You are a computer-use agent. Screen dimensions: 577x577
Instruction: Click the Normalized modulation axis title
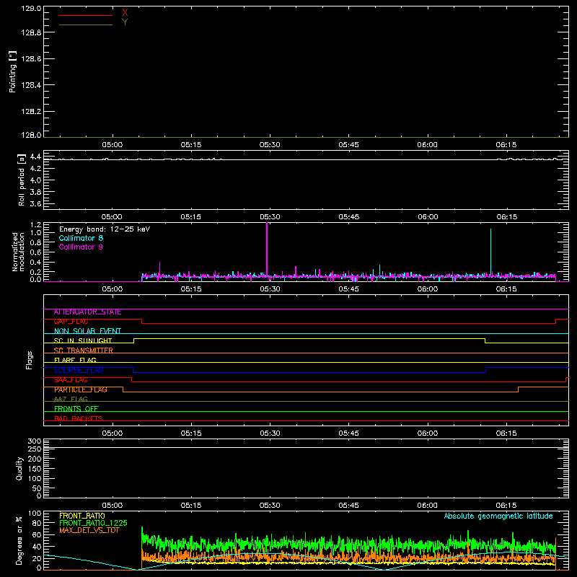click(x=17, y=252)
